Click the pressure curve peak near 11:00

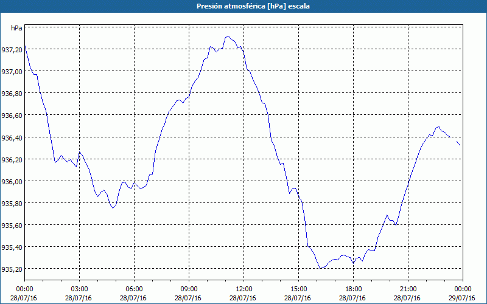(x=228, y=36)
